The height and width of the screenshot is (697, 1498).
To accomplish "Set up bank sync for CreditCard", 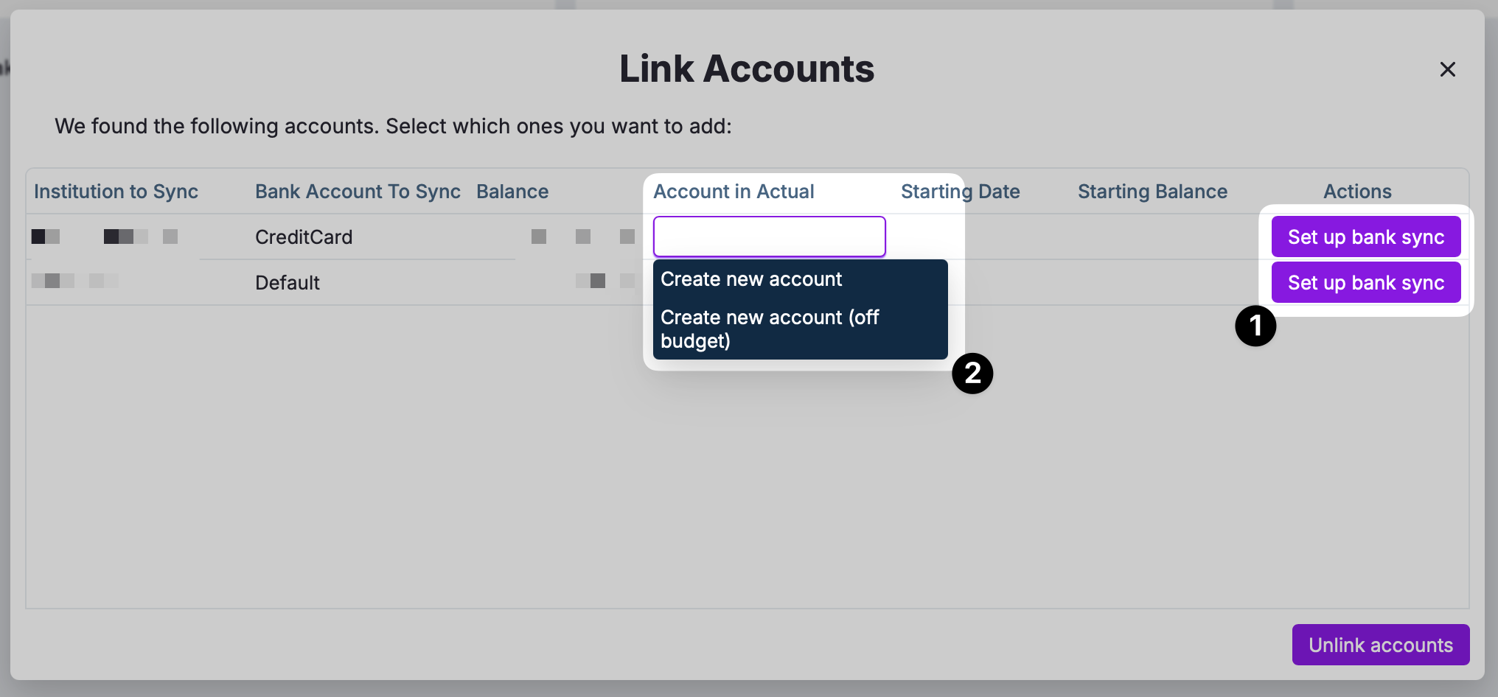I will click(x=1365, y=237).
